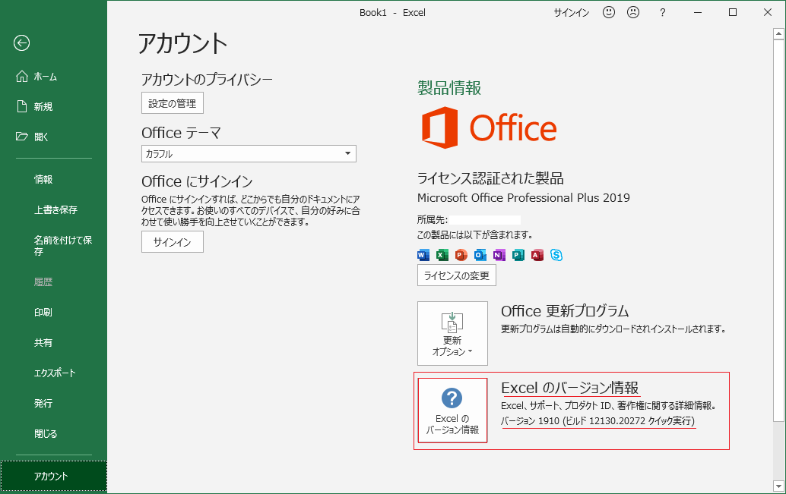This screenshot has height=494, width=786.
Task: Open the 開く menu item
Action: 53,137
